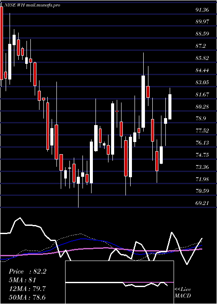Click the 5MA : 81 readout
The height and width of the screenshot is (304, 217).
[22, 280]
